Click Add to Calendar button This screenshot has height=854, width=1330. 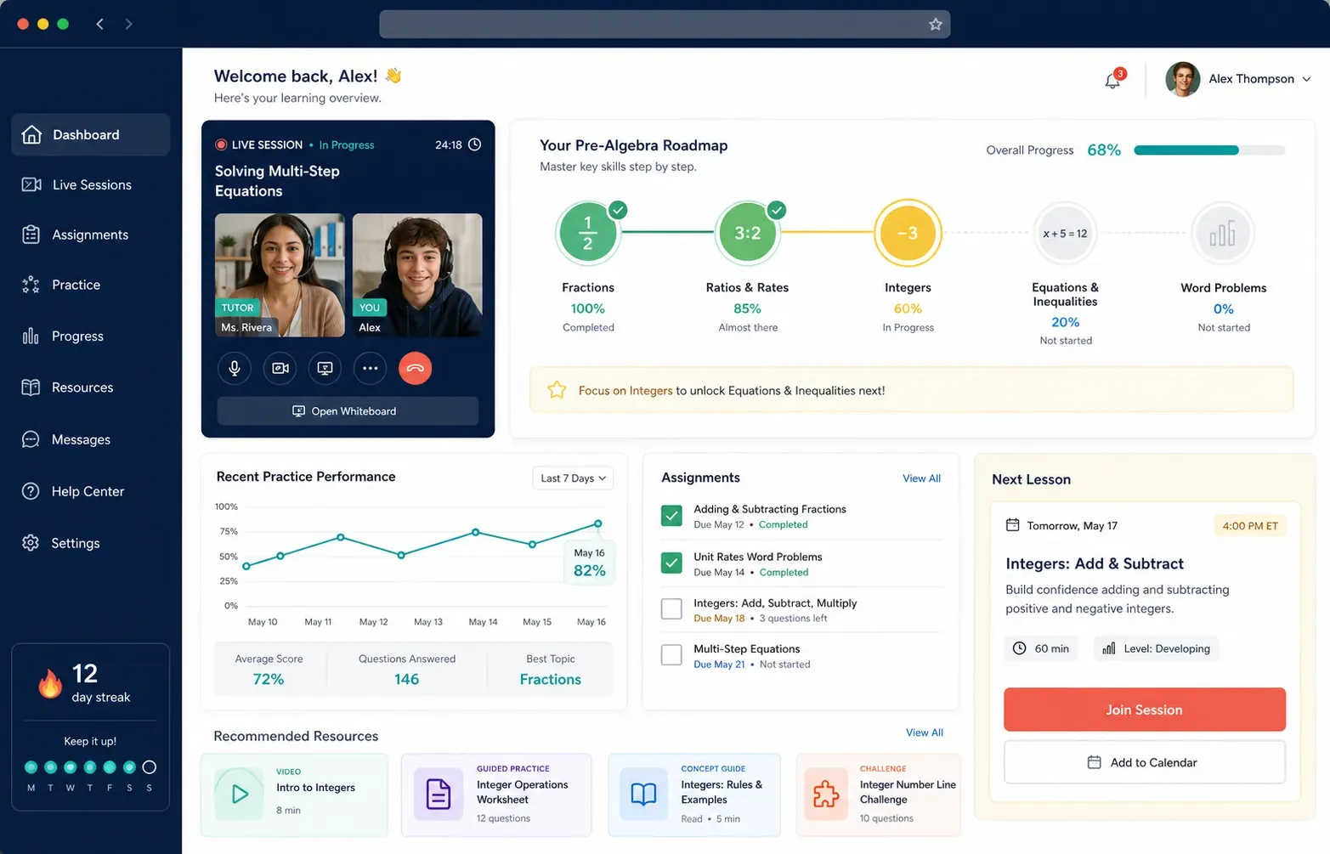pyautogui.click(x=1144, y=762)
